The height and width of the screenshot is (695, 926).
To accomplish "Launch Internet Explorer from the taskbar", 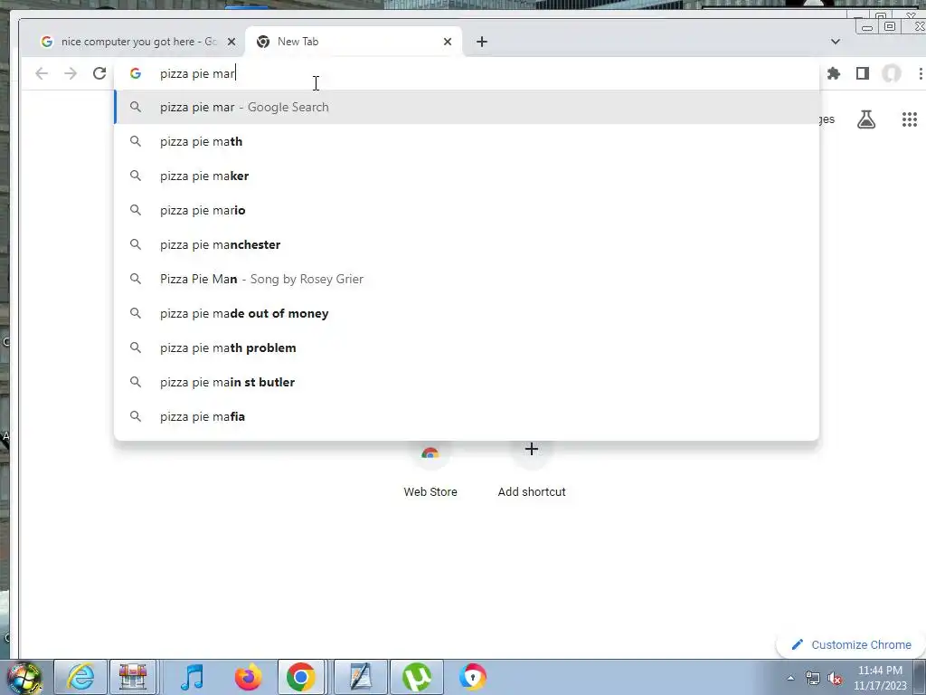I will coord(80,677).
